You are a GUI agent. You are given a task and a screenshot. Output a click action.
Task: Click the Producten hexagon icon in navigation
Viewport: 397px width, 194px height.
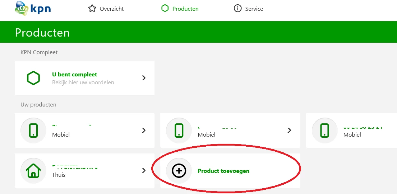pos(165,9)
